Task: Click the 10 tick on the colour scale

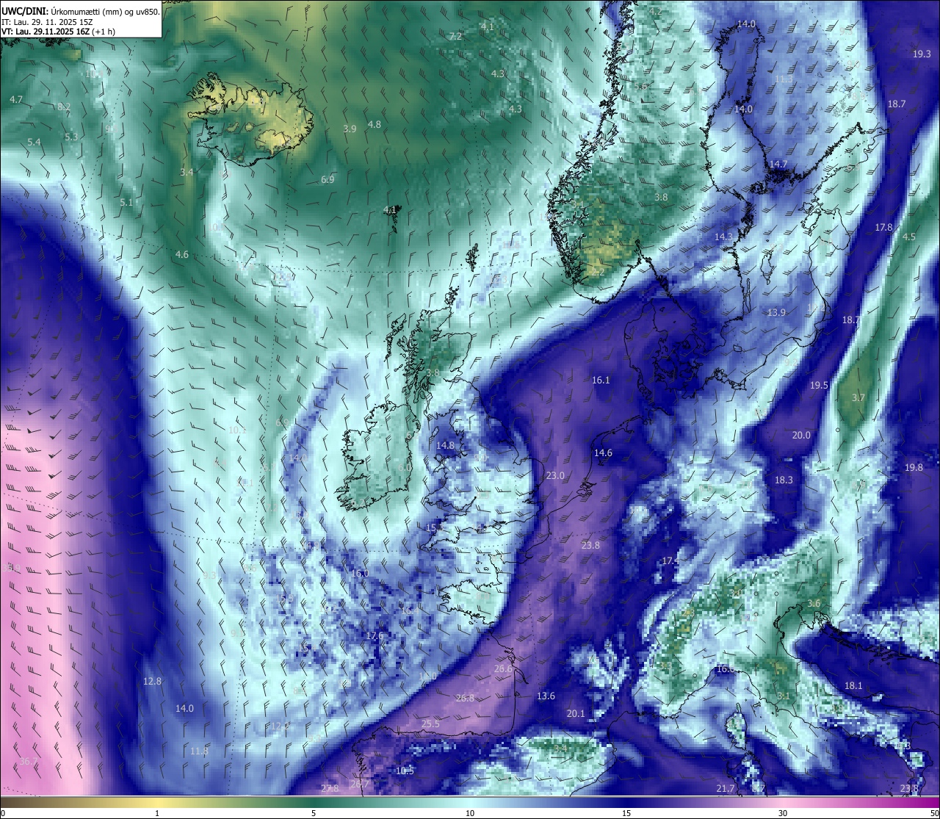Action: (x=470, y=812)
